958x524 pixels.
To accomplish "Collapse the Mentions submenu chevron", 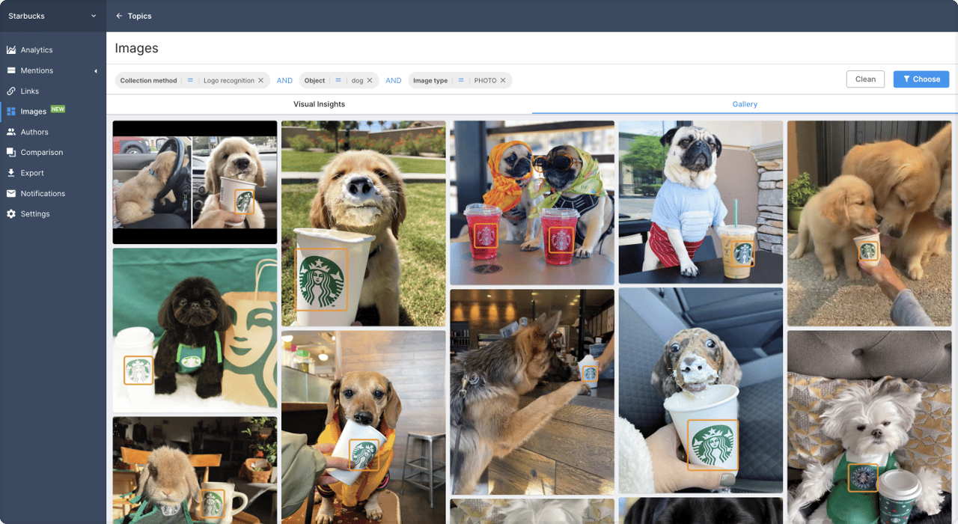I will tap(96, 70).
